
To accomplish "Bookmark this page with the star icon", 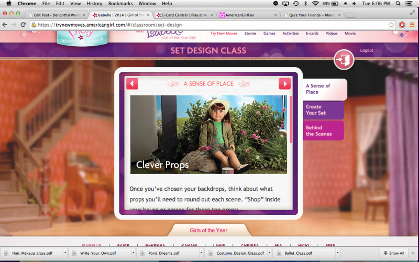I will [391, 25].
